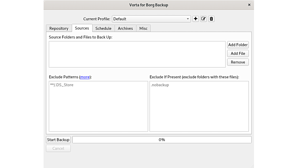Viewport: 298px width, 168px height.
Task: Click Remove to delete selected source
Action: point(238,62)
